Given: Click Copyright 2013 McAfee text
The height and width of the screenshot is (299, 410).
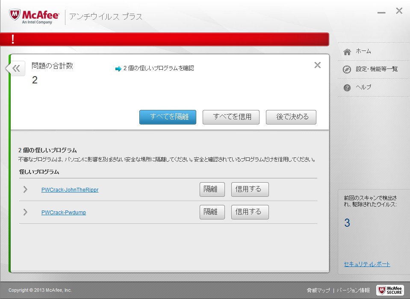Looking at the screenshot, I should pos(40,290).
